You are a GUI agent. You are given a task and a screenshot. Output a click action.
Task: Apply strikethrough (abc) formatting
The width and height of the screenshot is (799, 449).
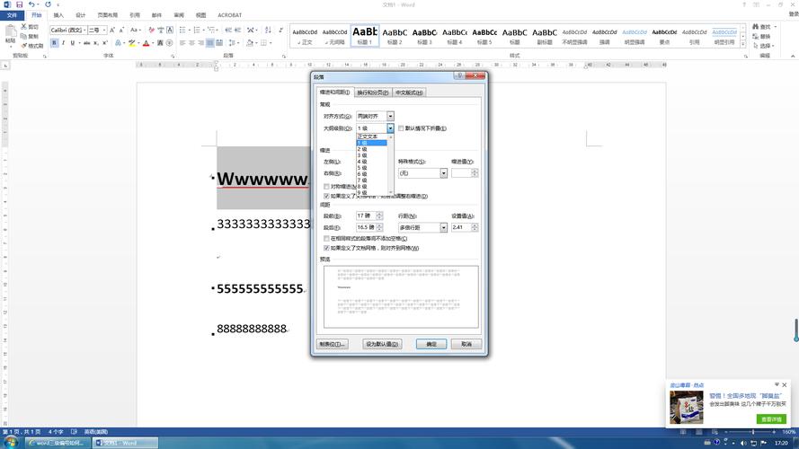pyautogui.click(x=87, y=43)
